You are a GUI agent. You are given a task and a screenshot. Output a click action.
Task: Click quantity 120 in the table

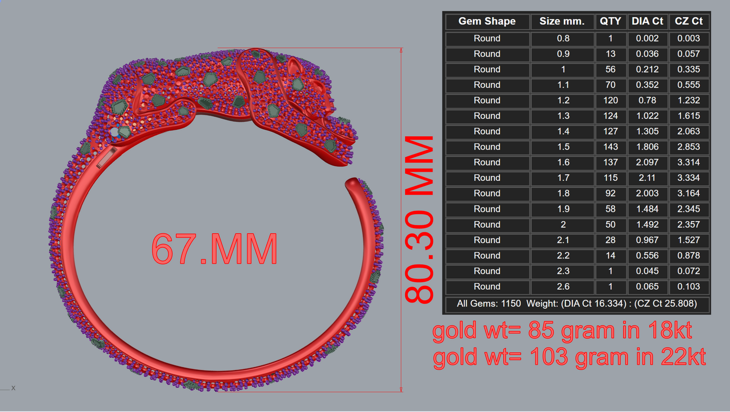click(610, 100)
